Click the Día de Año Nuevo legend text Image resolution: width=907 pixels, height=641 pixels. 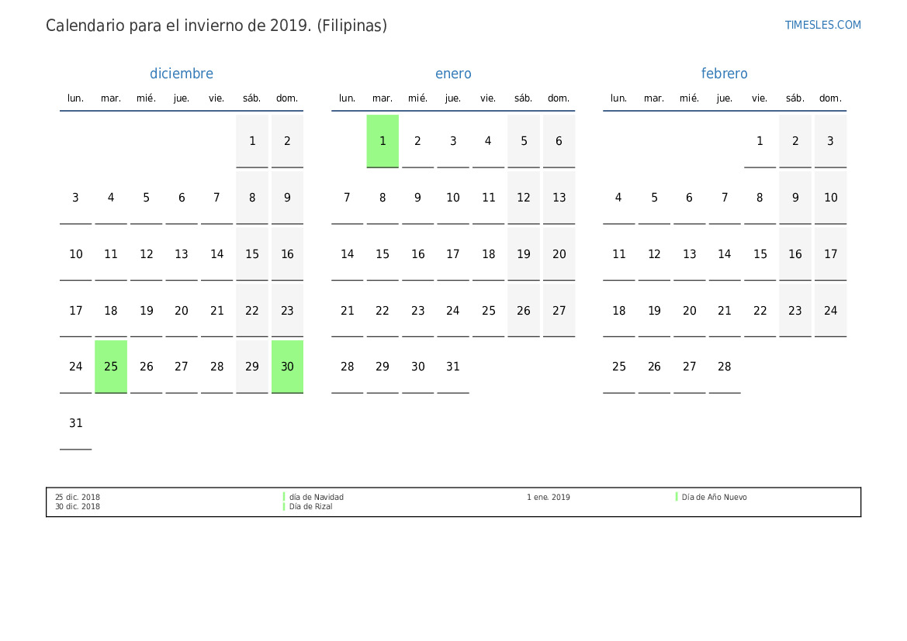(714, 498)
